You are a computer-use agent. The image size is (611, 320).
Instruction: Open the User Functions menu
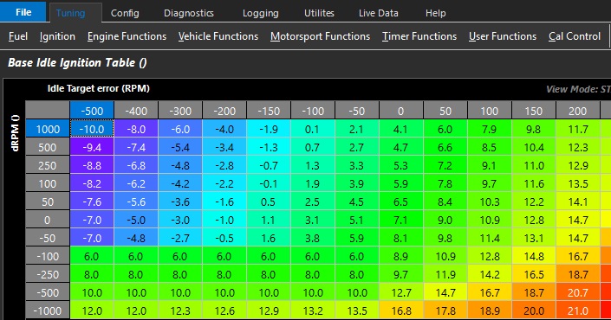click(x=503, y=36)
